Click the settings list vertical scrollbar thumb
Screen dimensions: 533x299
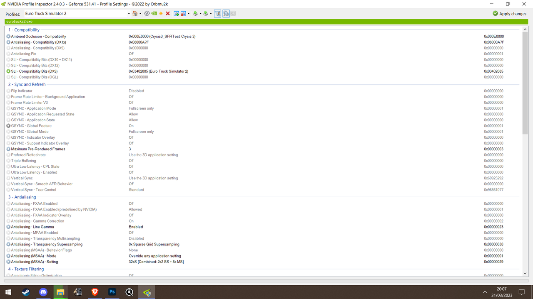pyautogui.click(x=525, y=83)
